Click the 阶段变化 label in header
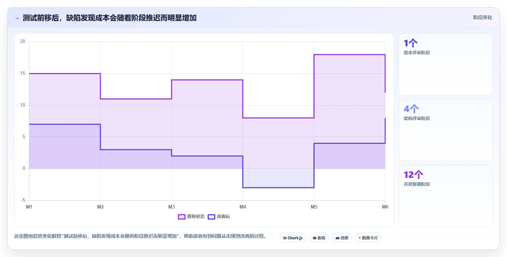Screen dimensions: 507x257 pos(483,17)
